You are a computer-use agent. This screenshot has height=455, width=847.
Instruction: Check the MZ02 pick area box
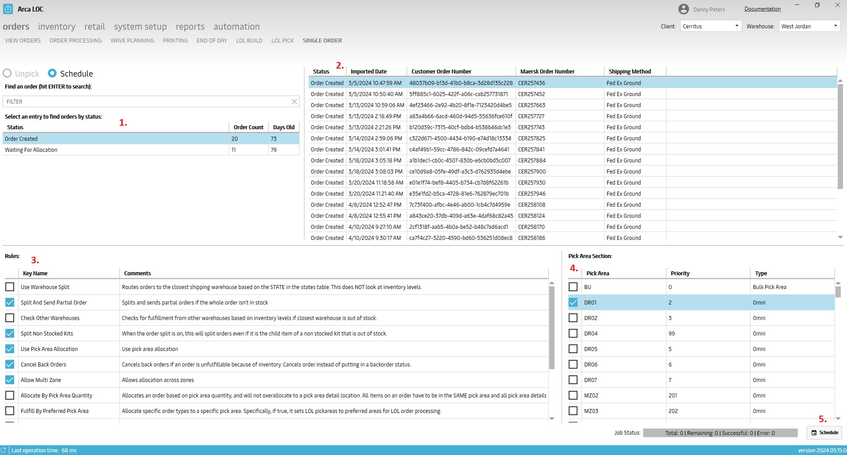pyautogui.click(x=573, y=395)
